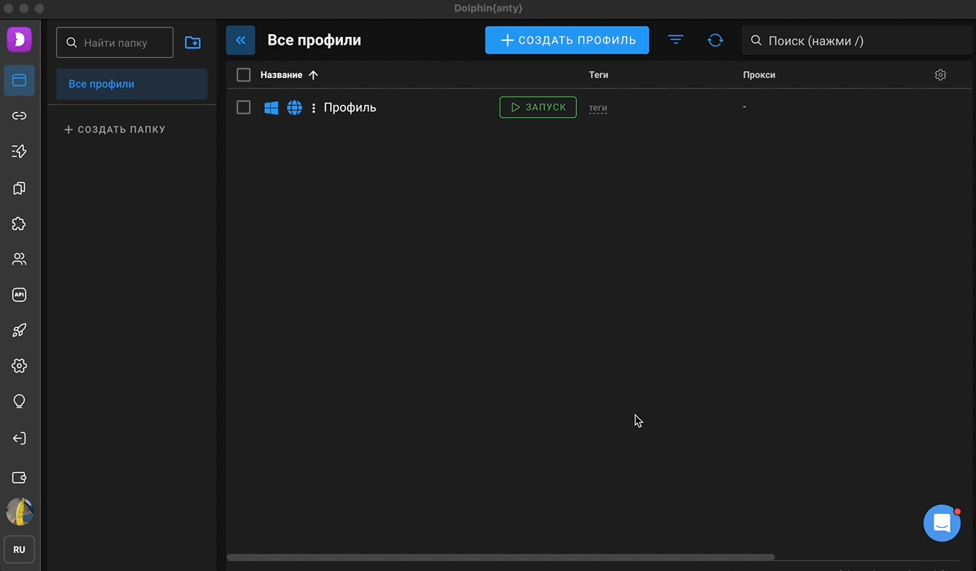Collapse the folders panel with double chevron
This screenshot has height=571, width=976.
tap(241, 40)
